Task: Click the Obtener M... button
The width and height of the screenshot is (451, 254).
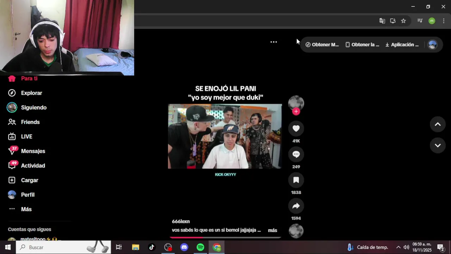Action: [322, 45]
